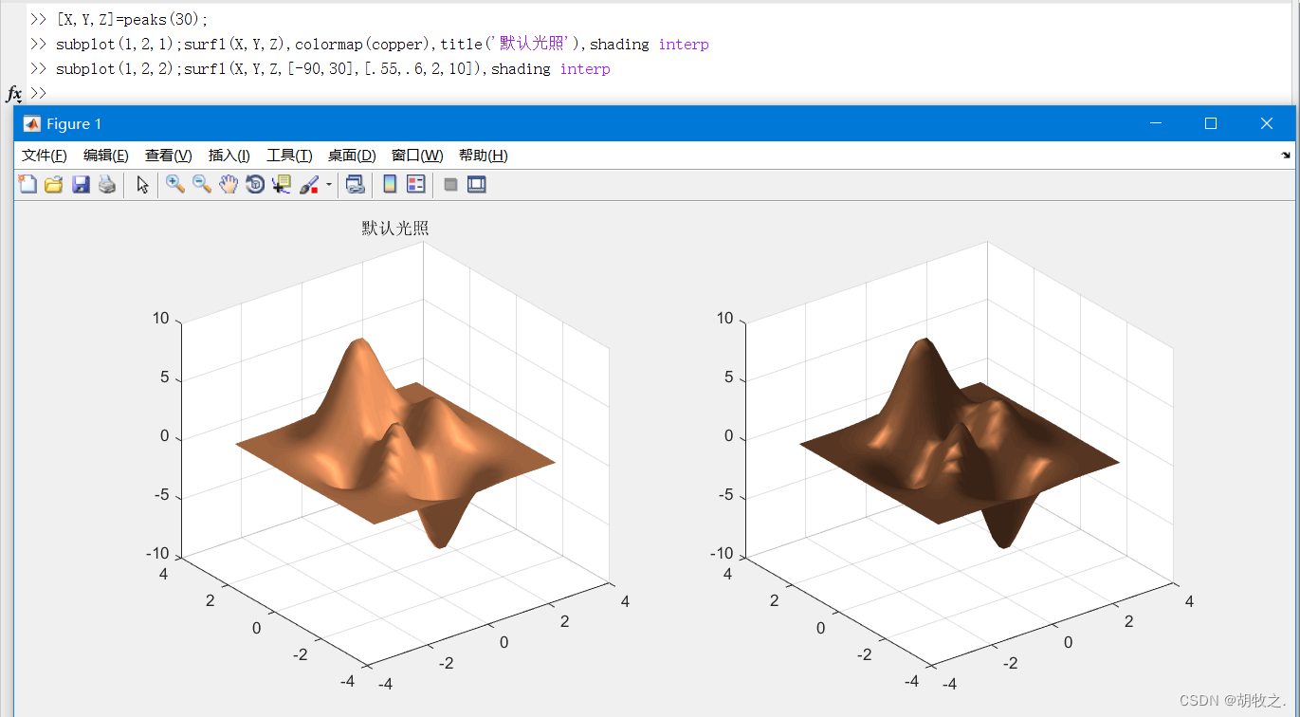The width and height of the screenshot is (1300, 717).
Task: Click the left copper surface plot
Action: pos(395,443)
